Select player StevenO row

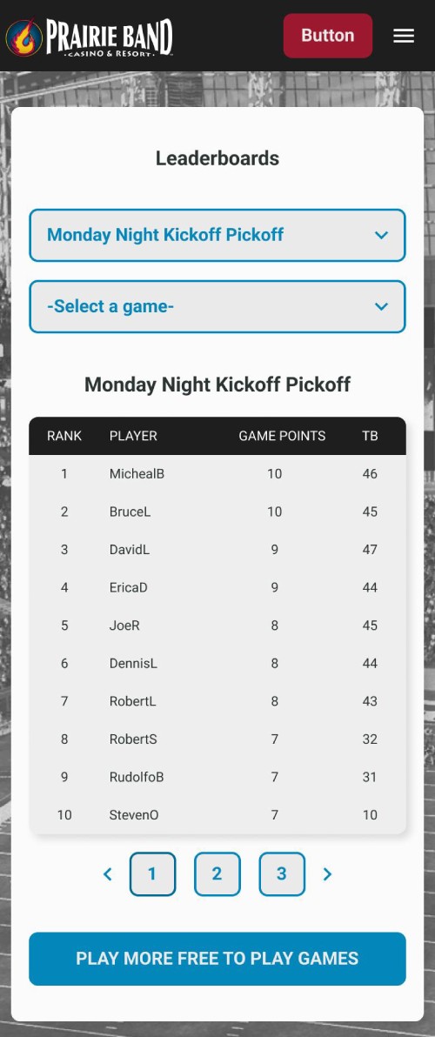tap(217, 815)
